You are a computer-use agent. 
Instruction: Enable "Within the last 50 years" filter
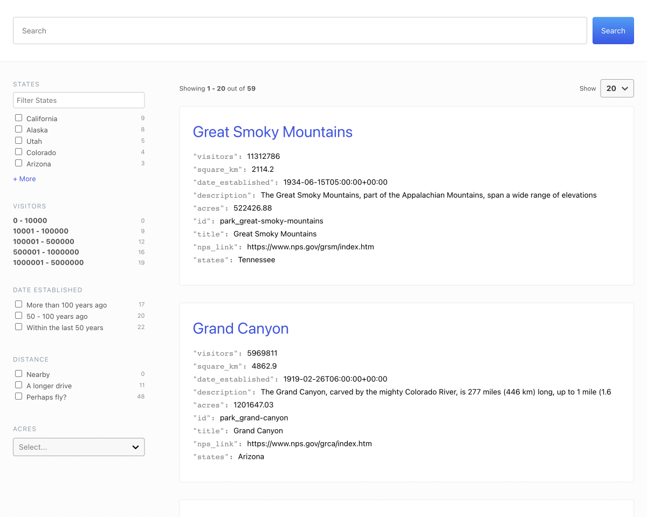pos(18,327)
